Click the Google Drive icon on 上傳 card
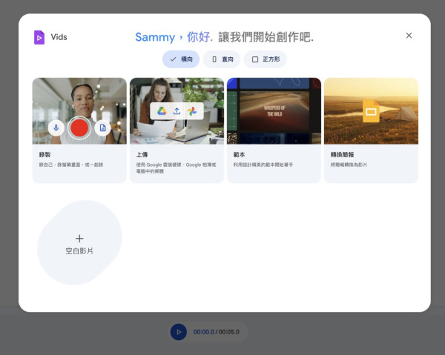Viewport: 445px width, 355px height. pyautogui.click(x=162, y=111)
